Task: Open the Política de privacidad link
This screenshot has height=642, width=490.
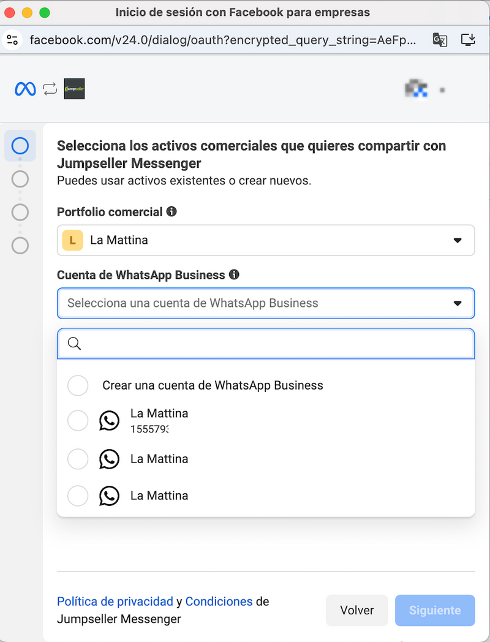Action: tap(115, 601)
